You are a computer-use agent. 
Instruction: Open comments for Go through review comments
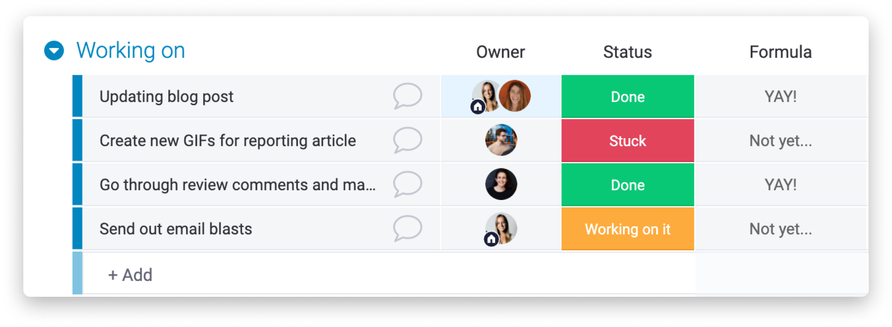(407, 184)
